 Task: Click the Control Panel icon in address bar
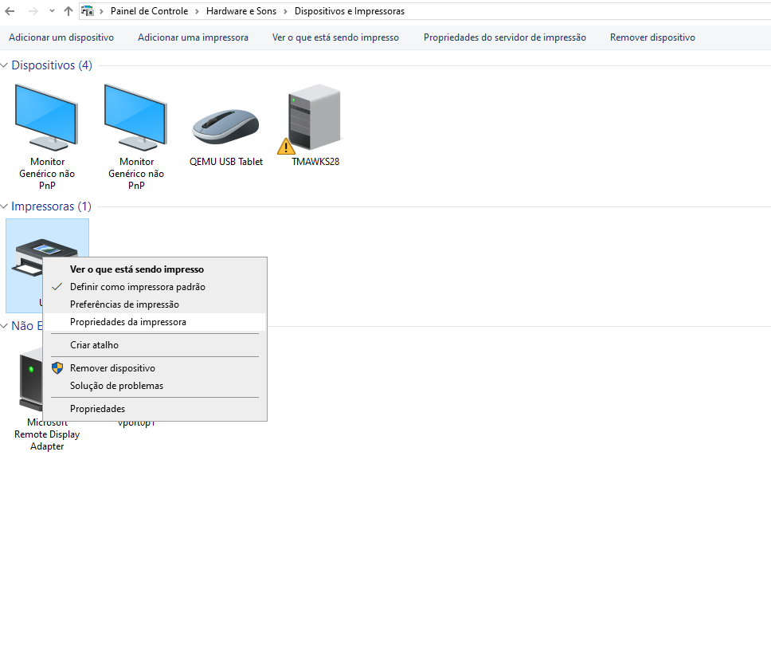pos(88,11)
